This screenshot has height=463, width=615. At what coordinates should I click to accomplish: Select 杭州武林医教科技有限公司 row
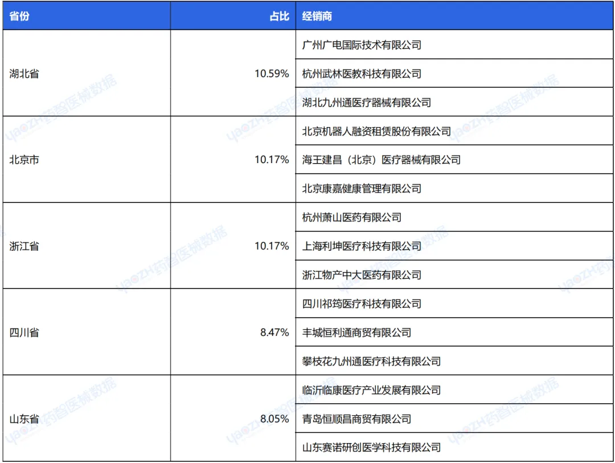(x=454, y=73)
